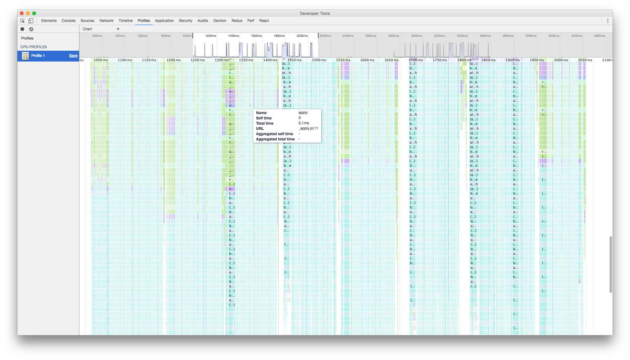
Task: Click the Profile 1 CPU profile icon
Action: pos(25,56)
